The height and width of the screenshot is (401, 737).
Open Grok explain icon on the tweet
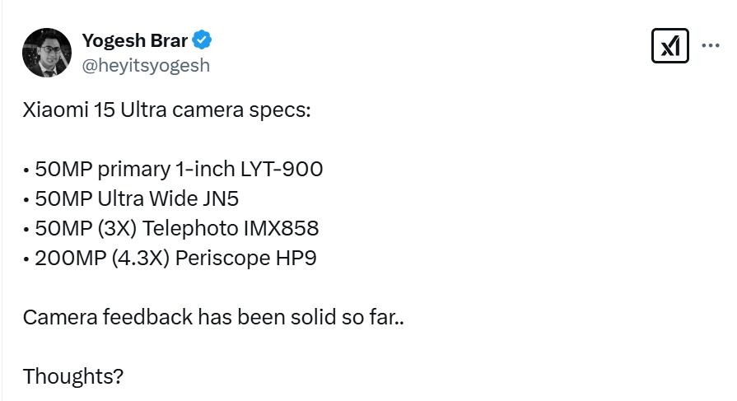669,46
